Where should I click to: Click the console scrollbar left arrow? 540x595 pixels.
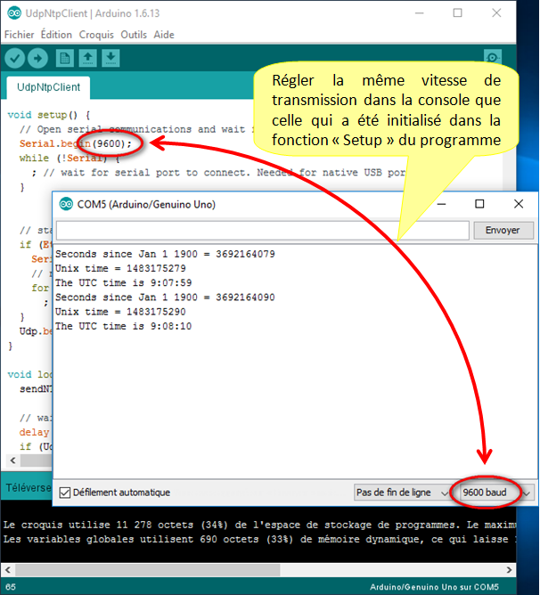[8, 569]
